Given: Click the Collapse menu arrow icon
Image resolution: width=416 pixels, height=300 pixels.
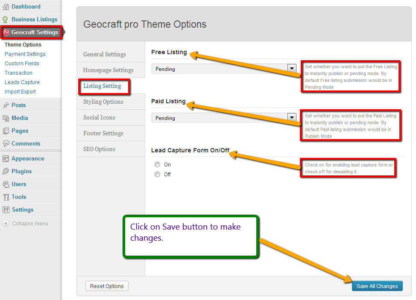Looking at the screenshot, I should pos(6,224).
